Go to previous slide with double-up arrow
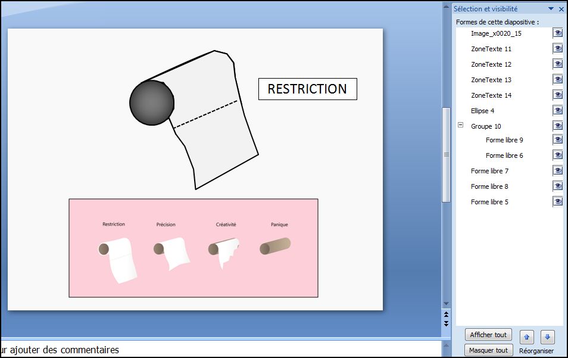Viewport: 568px width, 358px height. 447,314
